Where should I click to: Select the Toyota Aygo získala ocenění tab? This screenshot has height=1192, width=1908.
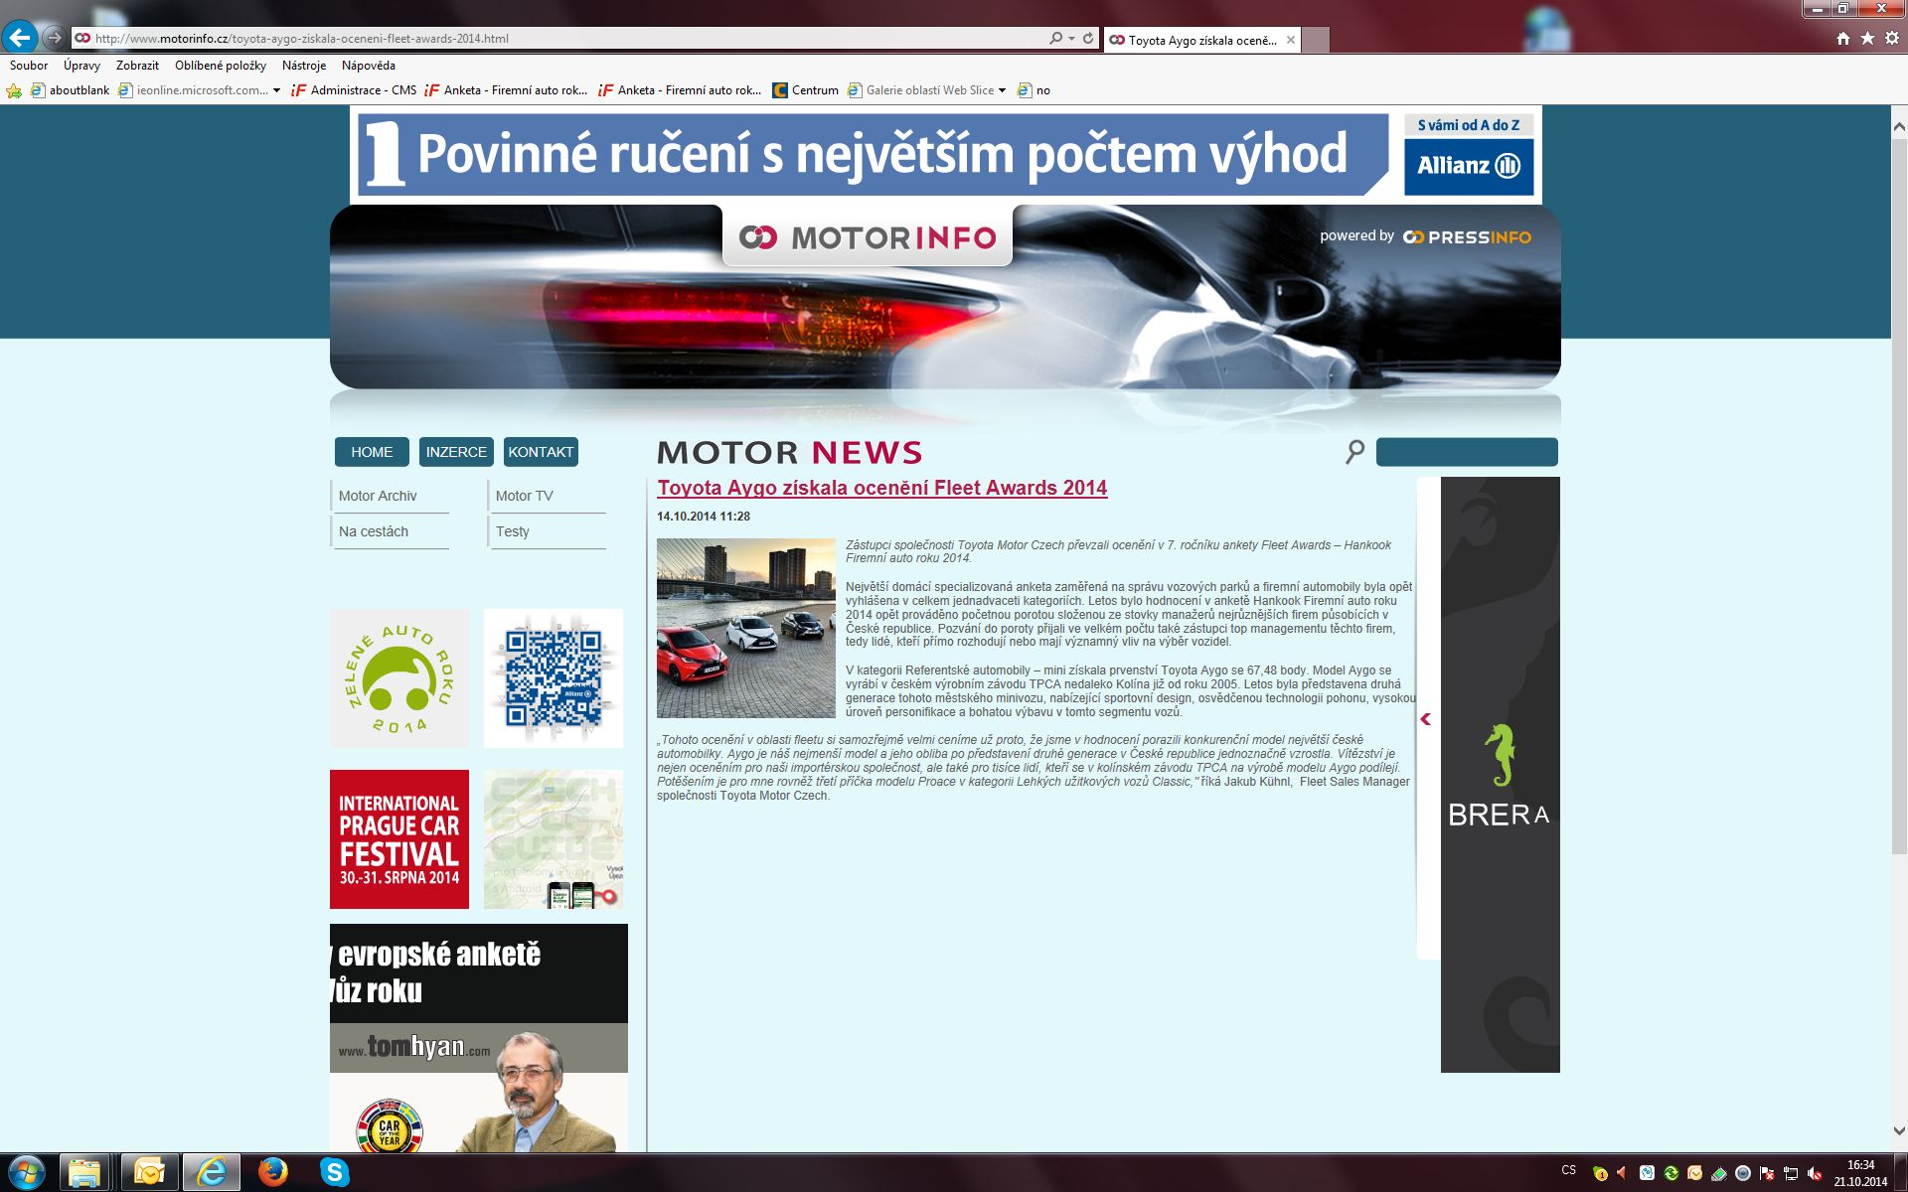1200,40
